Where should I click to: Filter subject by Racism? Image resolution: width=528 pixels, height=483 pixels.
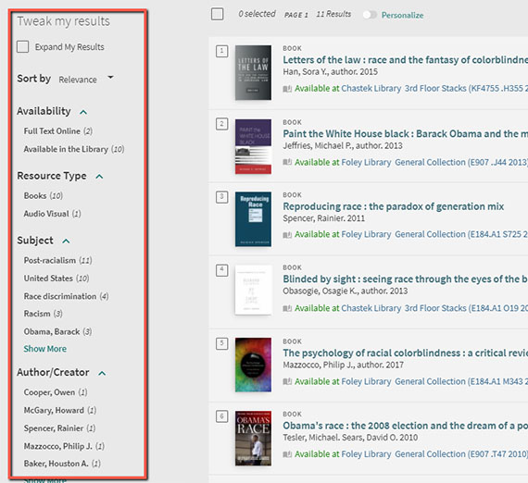click(43, 314)
